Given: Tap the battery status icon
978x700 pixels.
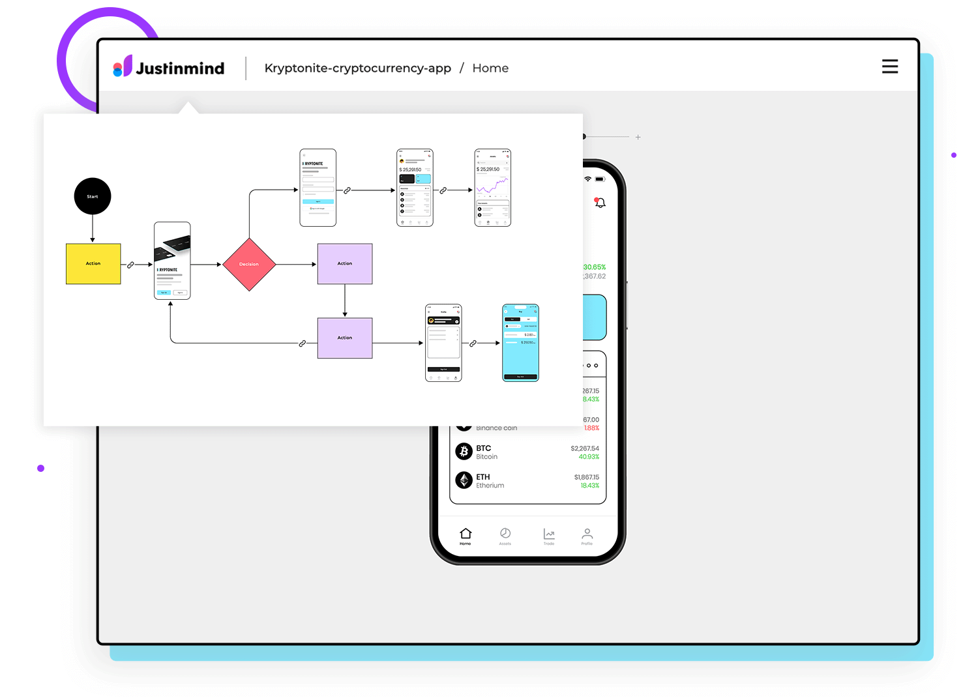Looking at the screenshot, I should (x=600, y=179).
